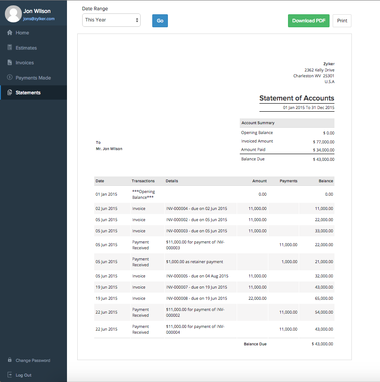Click the 32,000.00 balance value
Image resolution: width=380 pixels, height=382 pixels.
324,276
